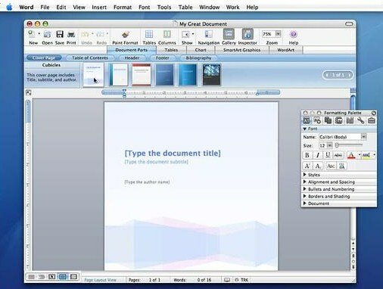Switch to the WordArt gallery tab
Viewport: 383px width, 289px height.
pos(285,50)
